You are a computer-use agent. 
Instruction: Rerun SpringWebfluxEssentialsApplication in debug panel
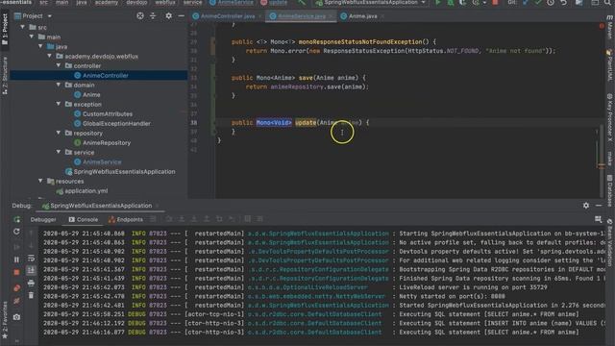(17, 219)
